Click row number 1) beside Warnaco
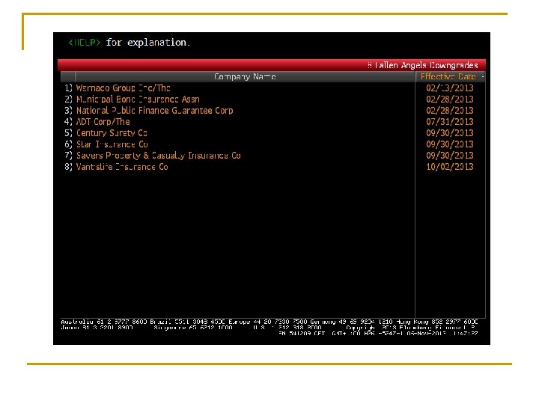 (68, 88)
